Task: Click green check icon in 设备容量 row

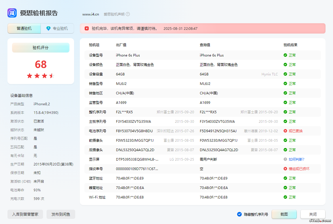Action: click(285, 74)
